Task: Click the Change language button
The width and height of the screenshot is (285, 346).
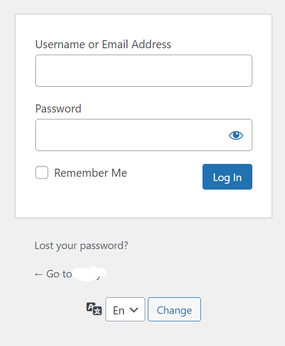Action: 174,309
